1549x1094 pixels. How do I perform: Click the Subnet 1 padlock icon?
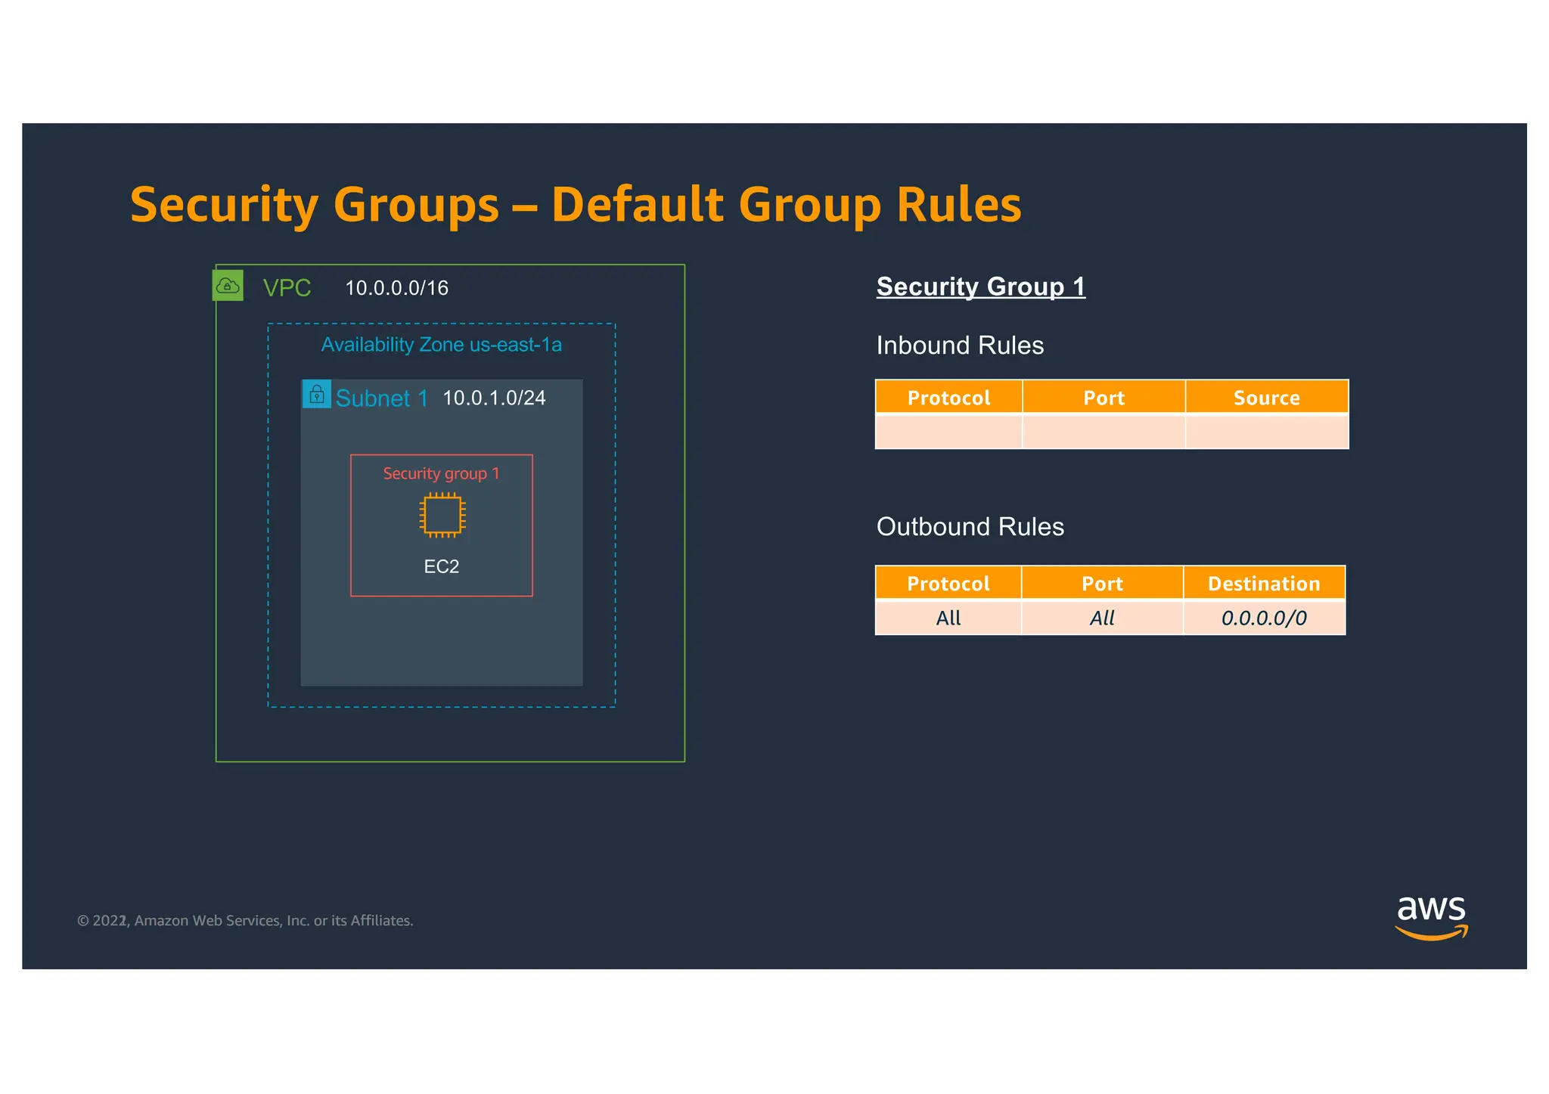point(317,394)
